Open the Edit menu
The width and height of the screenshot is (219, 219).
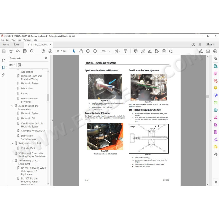point(8,40)
